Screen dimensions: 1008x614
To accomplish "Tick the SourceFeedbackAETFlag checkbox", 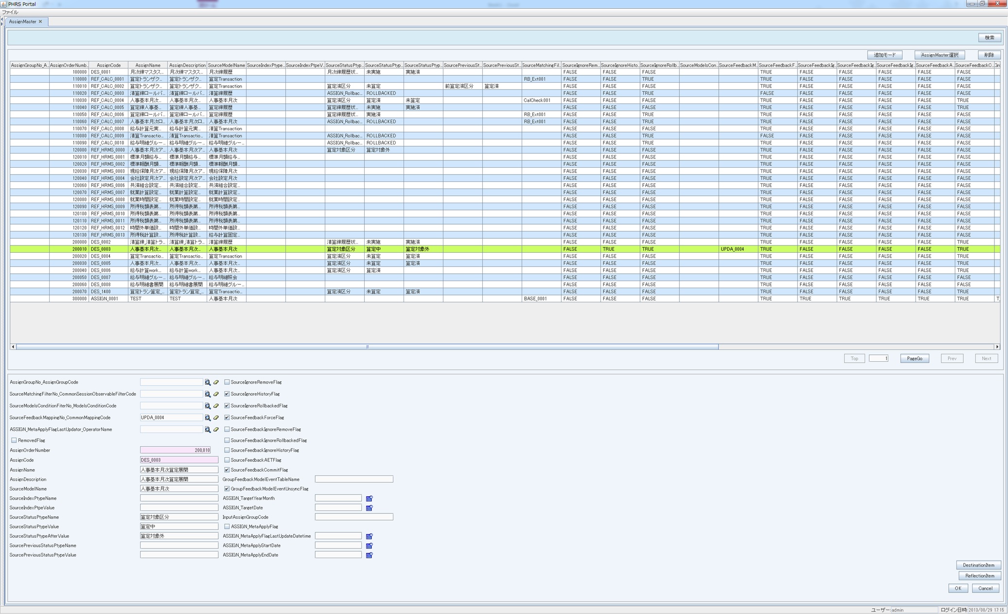I will pyautogui.click(x=227, y=460).
